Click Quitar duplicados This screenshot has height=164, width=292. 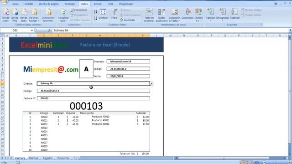pos(162,15)
